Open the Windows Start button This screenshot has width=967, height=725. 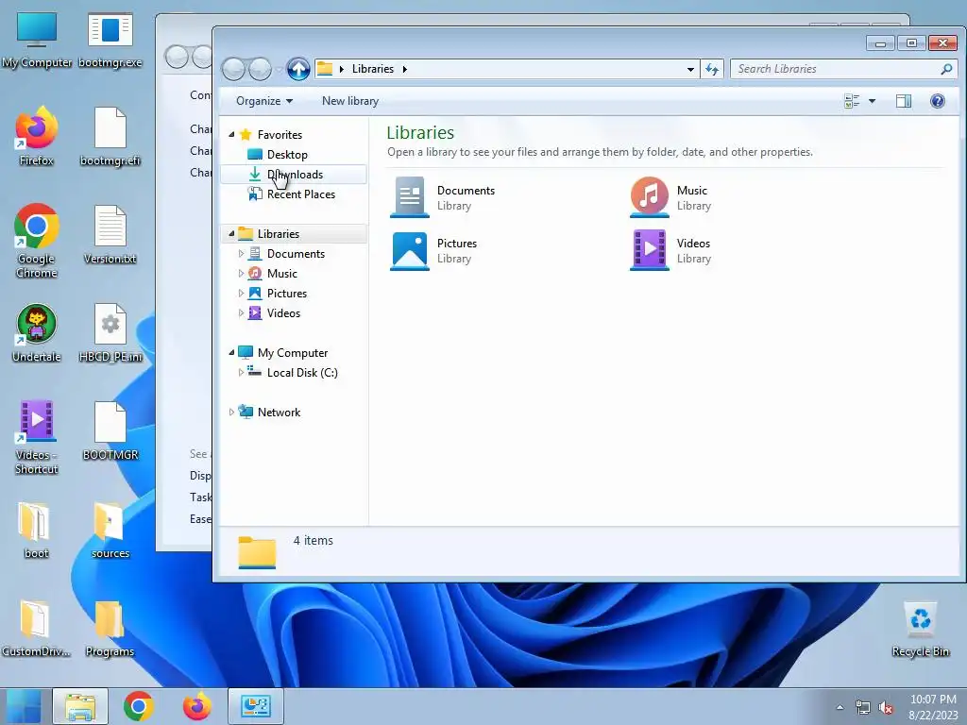click(x=24, y=706)
